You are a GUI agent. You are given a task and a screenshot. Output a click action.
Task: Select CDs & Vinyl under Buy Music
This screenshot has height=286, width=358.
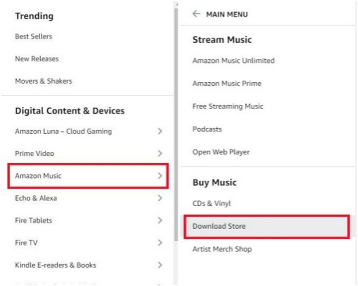tap(212, 204)
